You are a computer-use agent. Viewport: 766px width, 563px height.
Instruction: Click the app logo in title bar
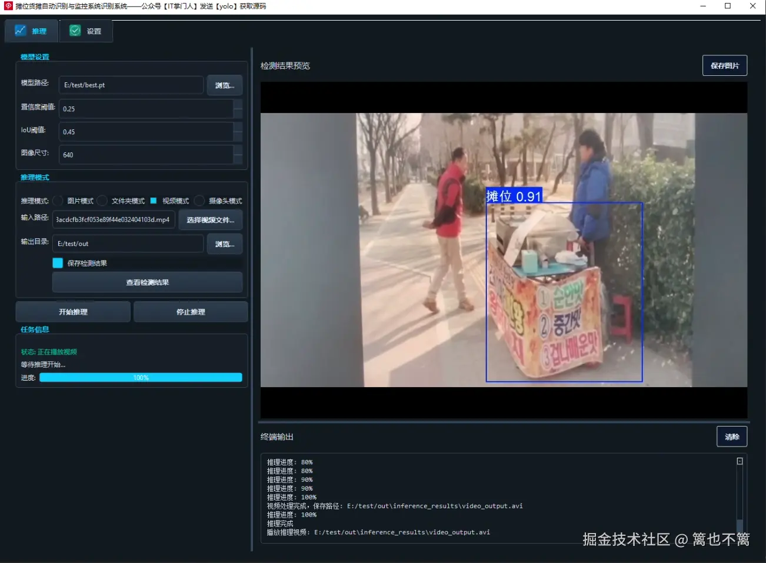pyautogui.click(x=8, y=6)
